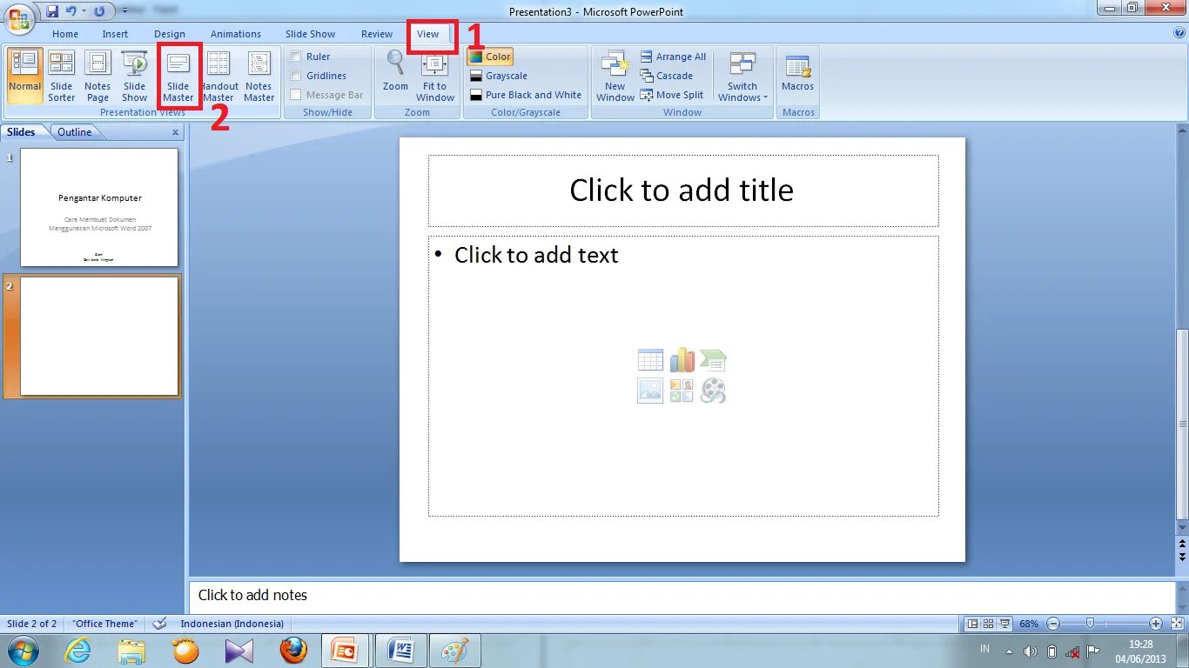Open Microsoft Office PowerPoint Help
The height and width of the screenshot is (668, 1189).
1179,33
